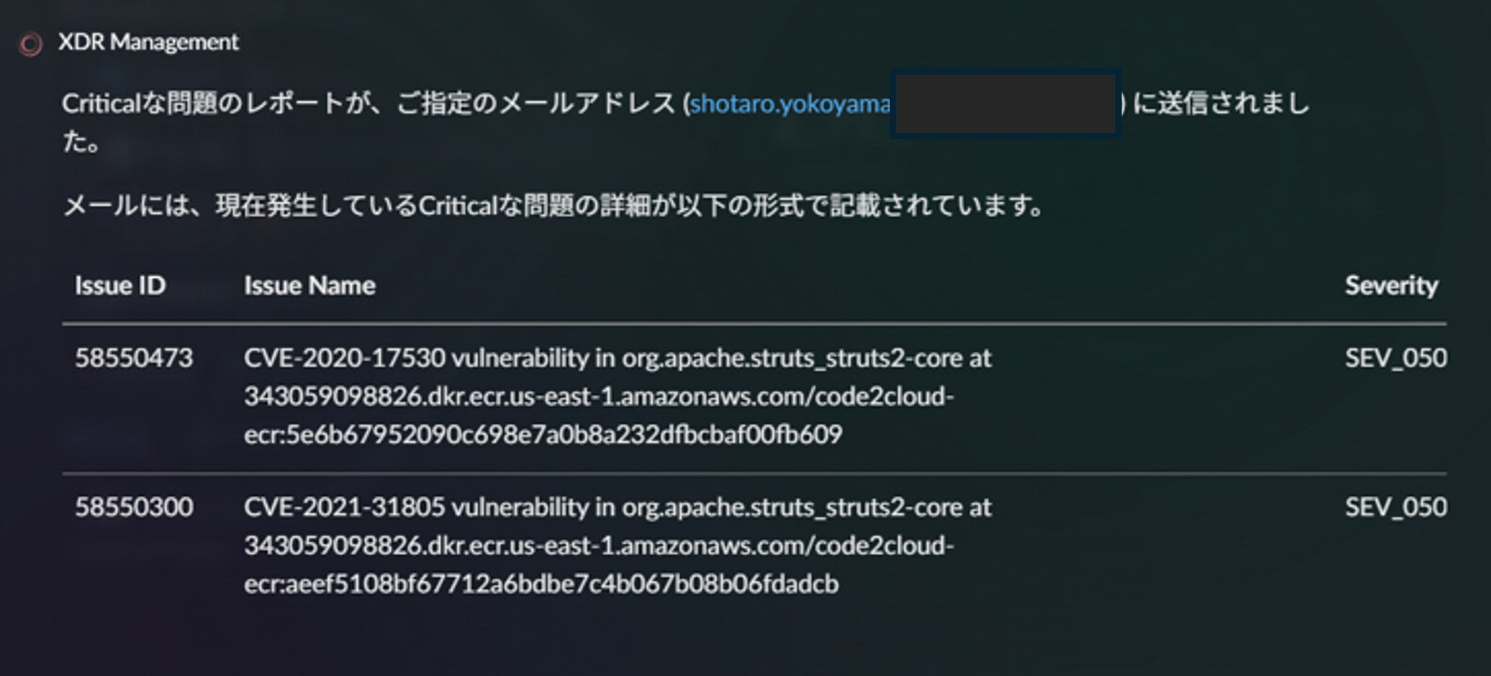Screen dimensions: 1491x676
Task: Open the shotaro.yokoyama email address link
Action: 789,104
